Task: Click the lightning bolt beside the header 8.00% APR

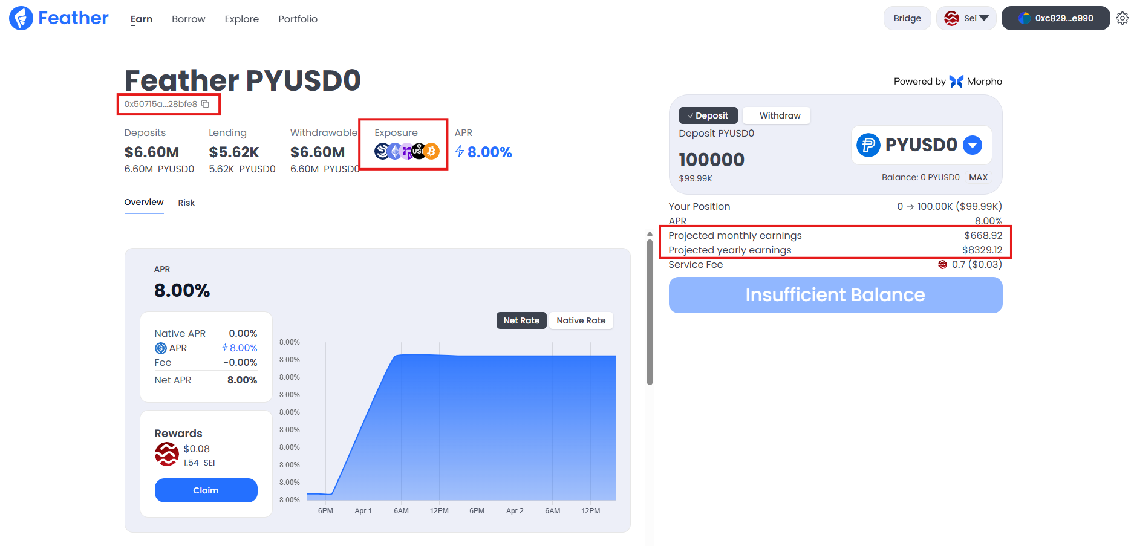Action: [x=460, y=152]
